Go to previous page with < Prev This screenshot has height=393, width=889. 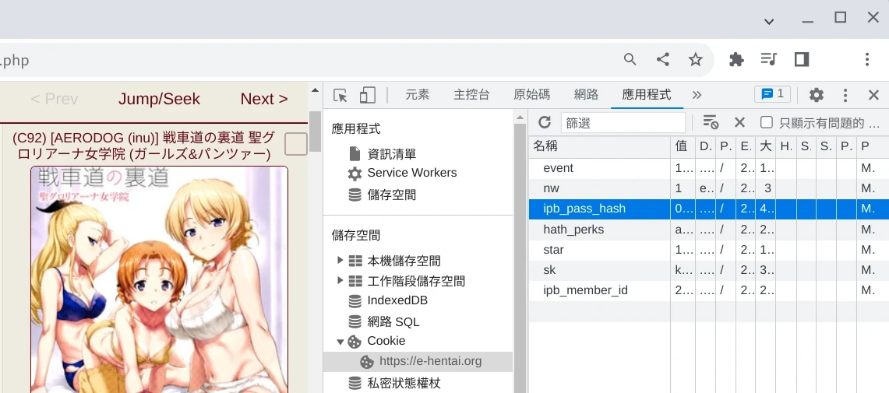[x=54, y=99]
